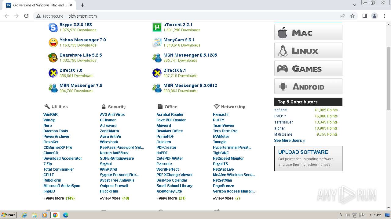
Task: Expand View More Office (21)
Action: pyautogui.click(x=171, y=198)
